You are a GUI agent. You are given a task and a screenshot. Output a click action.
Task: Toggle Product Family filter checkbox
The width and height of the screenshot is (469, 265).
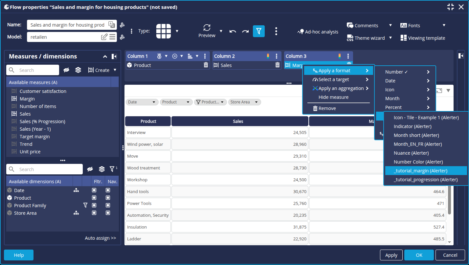94,206
